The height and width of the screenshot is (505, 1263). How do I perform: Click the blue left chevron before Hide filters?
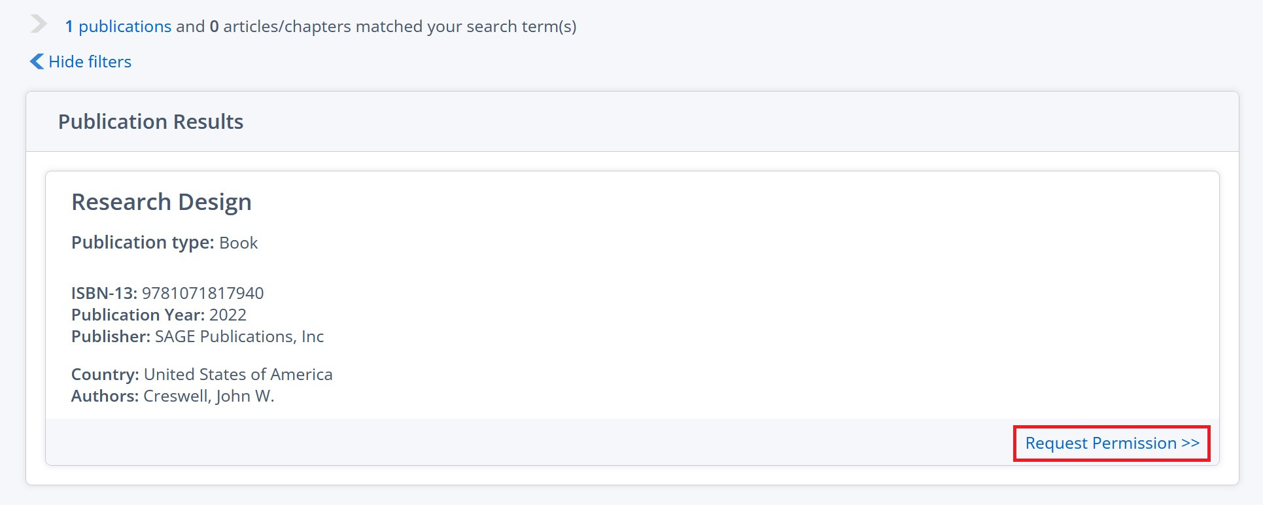coord(37,61)
